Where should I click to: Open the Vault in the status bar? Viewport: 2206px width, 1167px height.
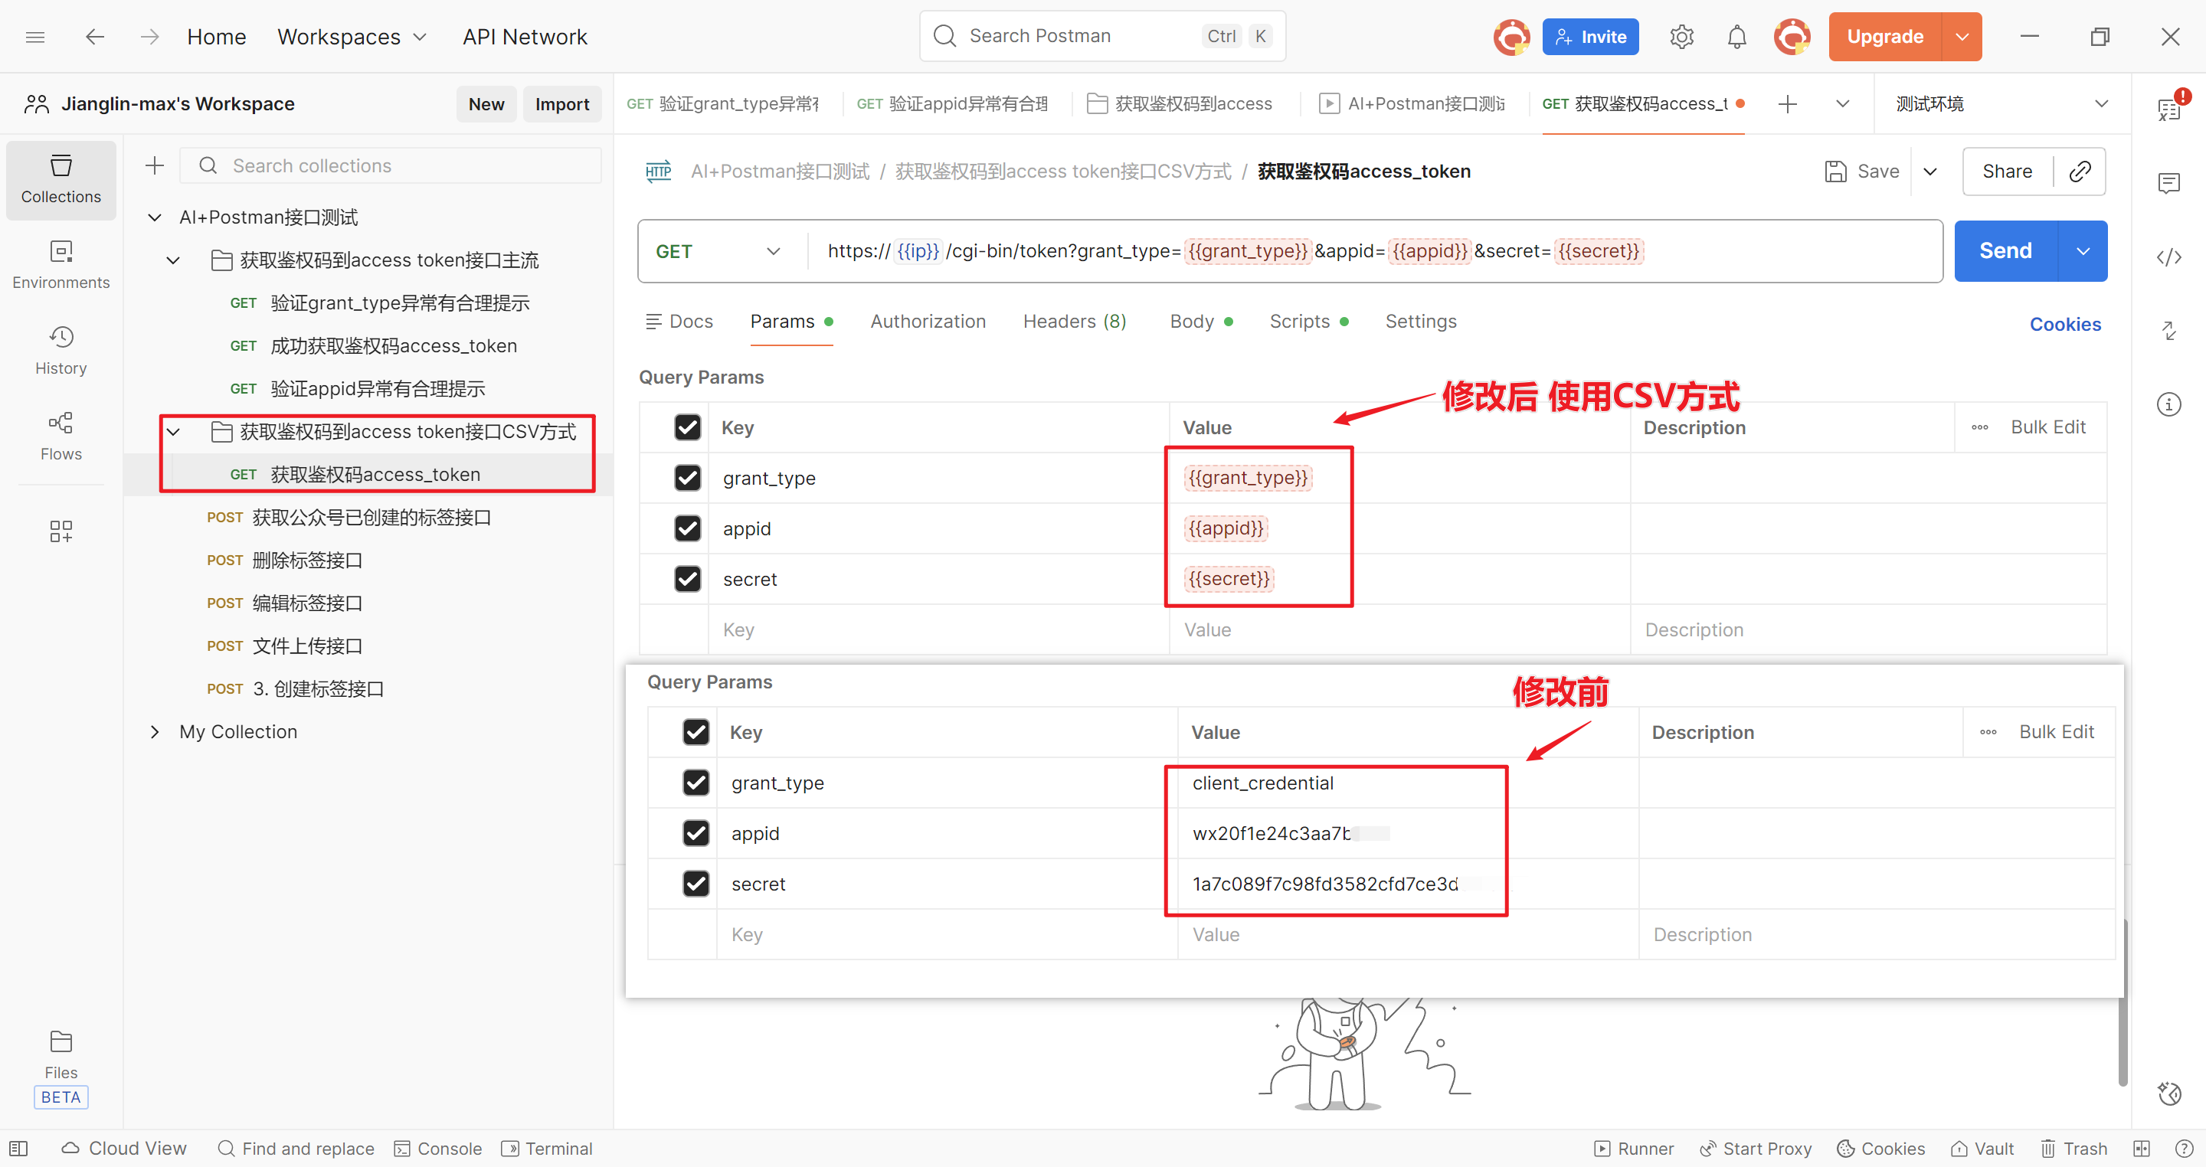(1982, 1148)
